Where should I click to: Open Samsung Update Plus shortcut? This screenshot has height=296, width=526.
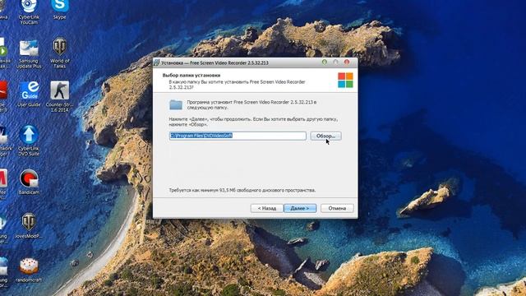coord(29,53)
